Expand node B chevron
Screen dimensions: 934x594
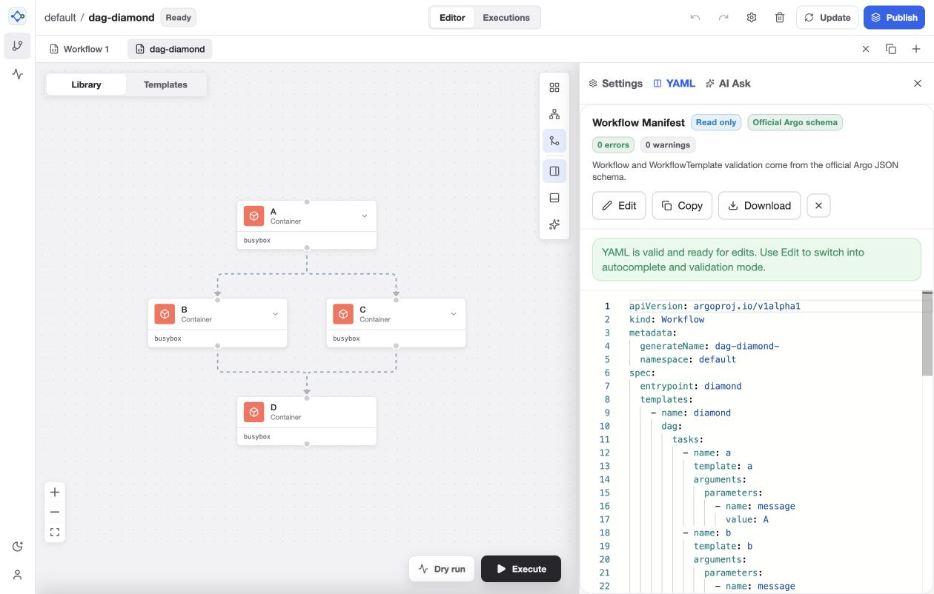275,314
